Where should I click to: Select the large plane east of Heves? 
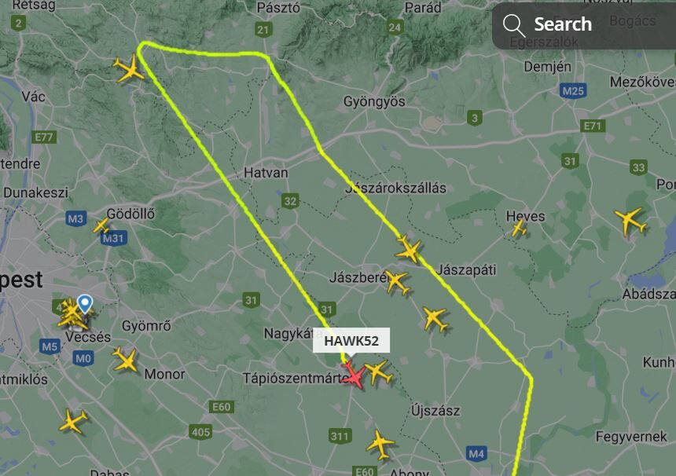[x=630, y=222]
